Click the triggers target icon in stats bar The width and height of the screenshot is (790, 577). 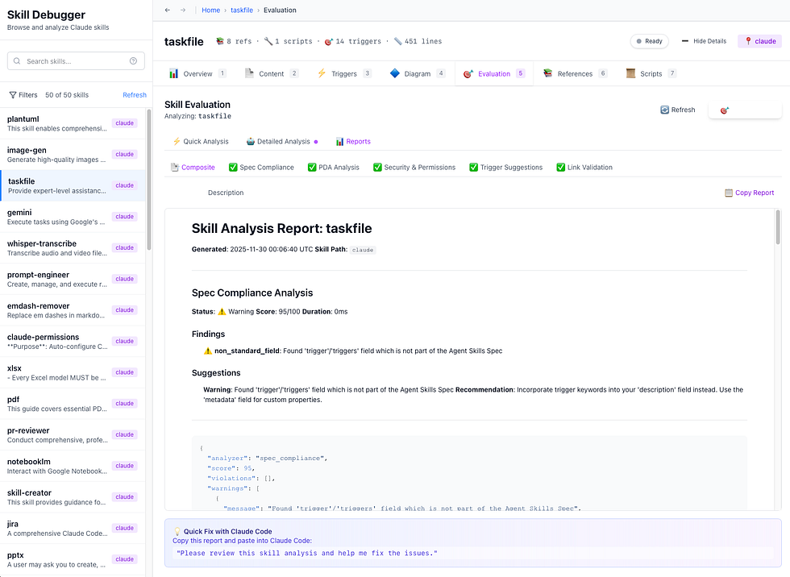point(330,40)
